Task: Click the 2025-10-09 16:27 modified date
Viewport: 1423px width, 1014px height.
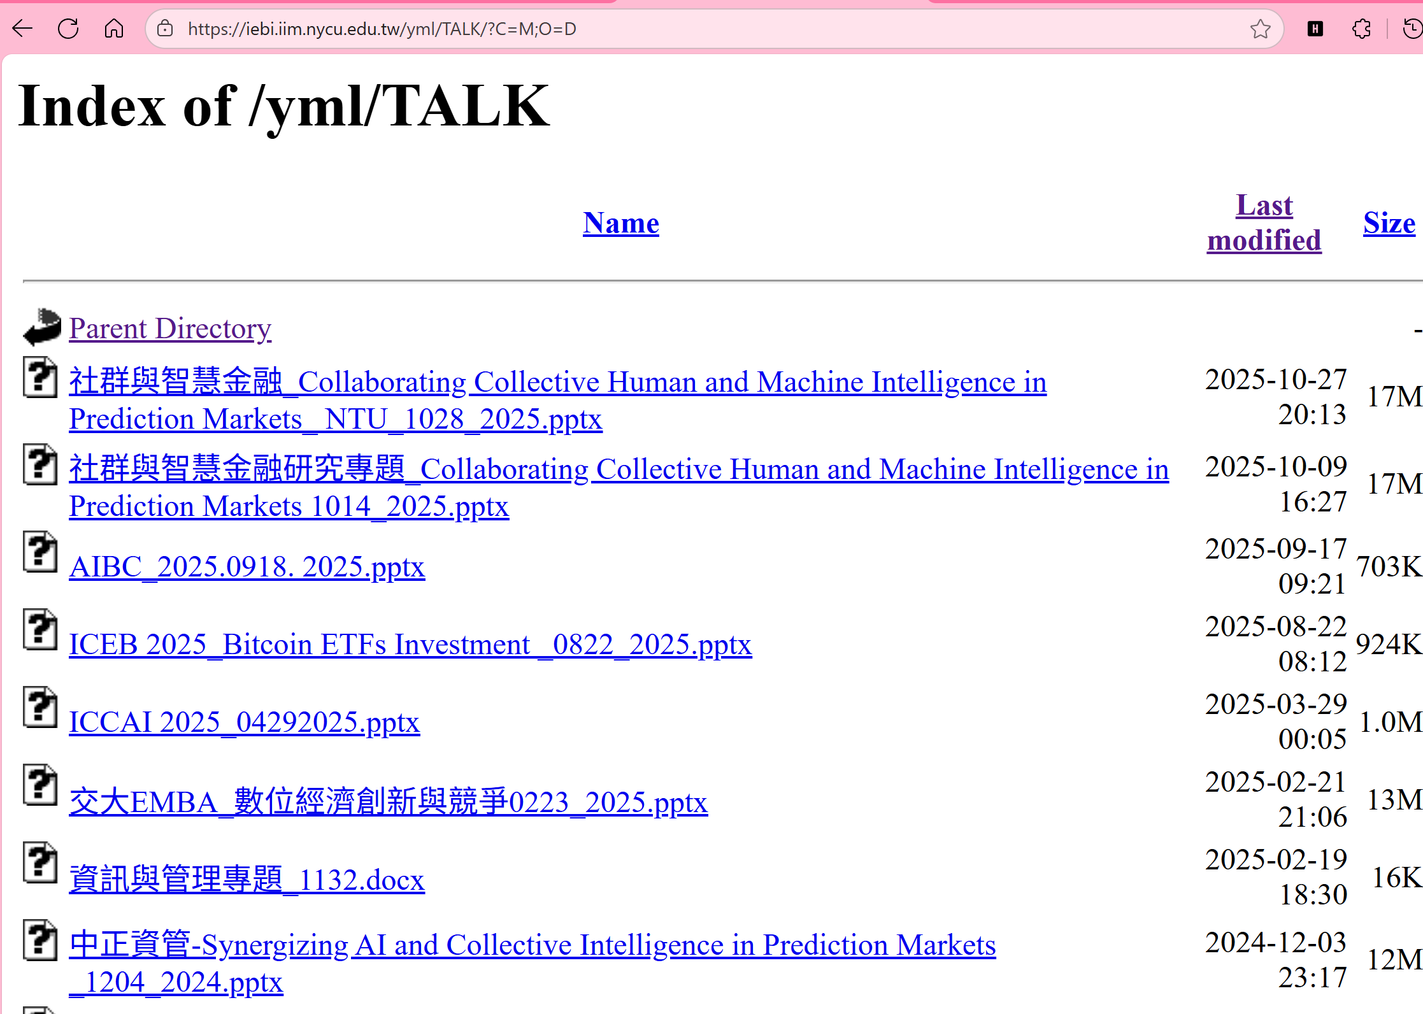Action: (1276, 484)
